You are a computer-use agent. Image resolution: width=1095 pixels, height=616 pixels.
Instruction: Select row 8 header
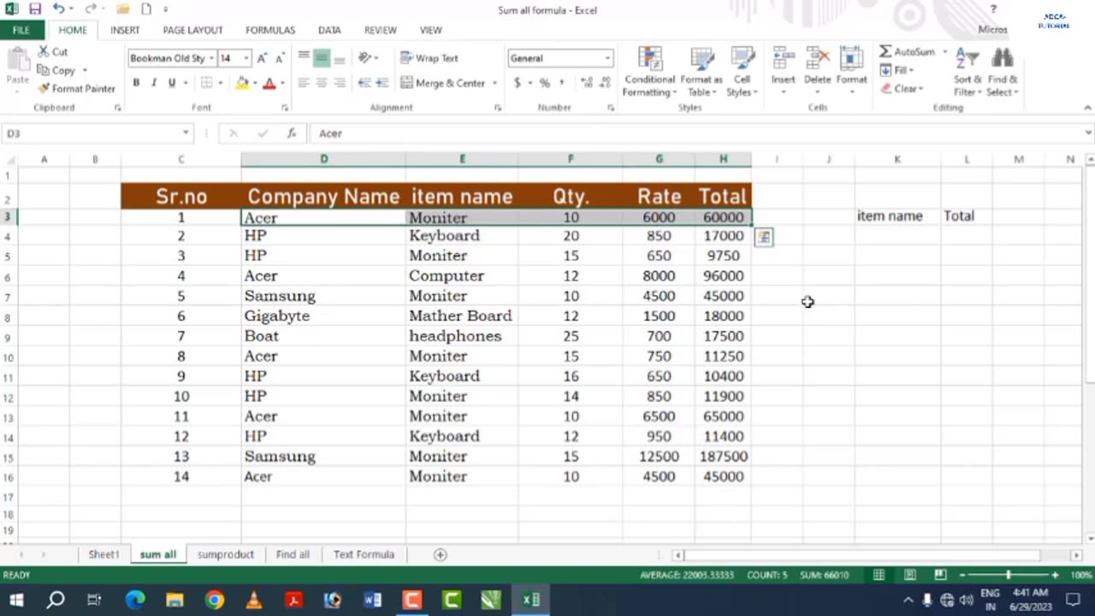pyautogui.click(x=7, y=318)
